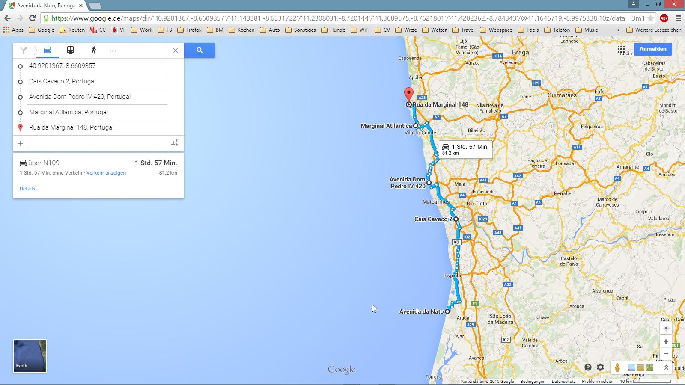The height and width of the screenshot is (385, 685).
Task: Open the Travel bookmark folder
Action: pos(463,30)
